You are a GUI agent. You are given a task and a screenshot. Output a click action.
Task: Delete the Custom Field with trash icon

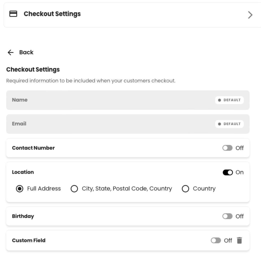pyautogui.click(x=239, y=240)
